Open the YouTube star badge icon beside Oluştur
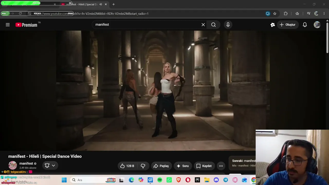The height and width of the screenshot is (185, 329). pos(273,25)
